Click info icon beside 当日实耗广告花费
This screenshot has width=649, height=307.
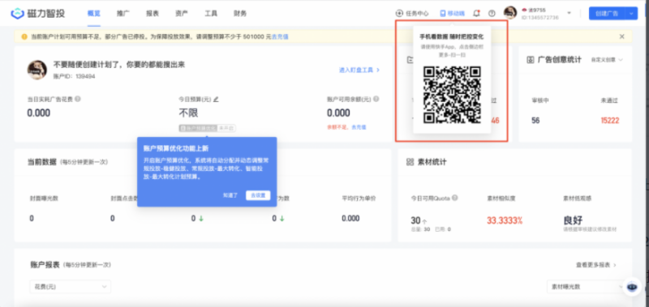[77, 99]
